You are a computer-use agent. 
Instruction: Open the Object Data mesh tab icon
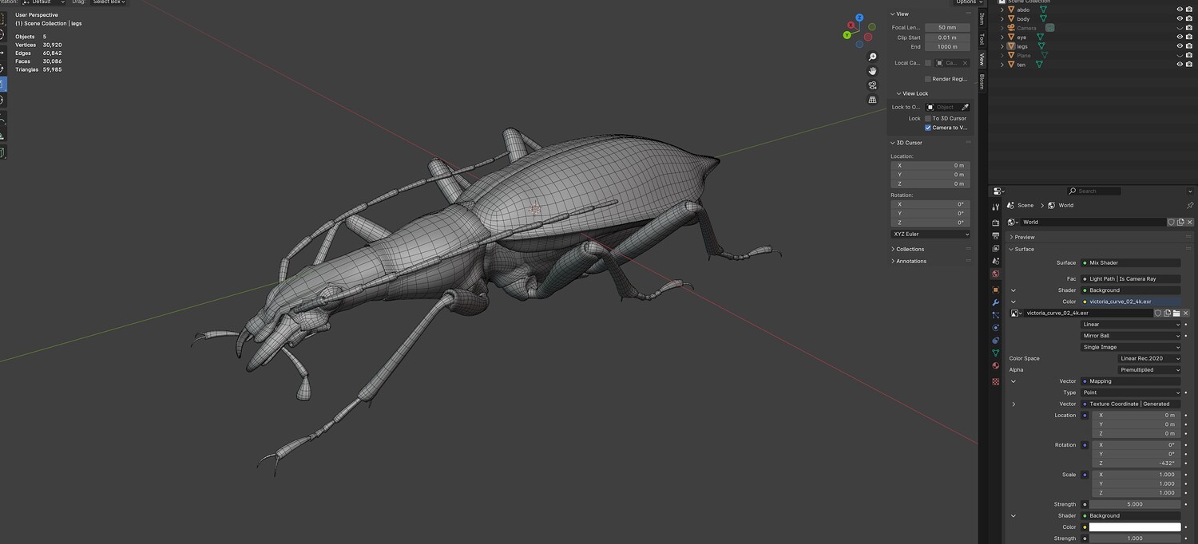[x=995, y=353]
